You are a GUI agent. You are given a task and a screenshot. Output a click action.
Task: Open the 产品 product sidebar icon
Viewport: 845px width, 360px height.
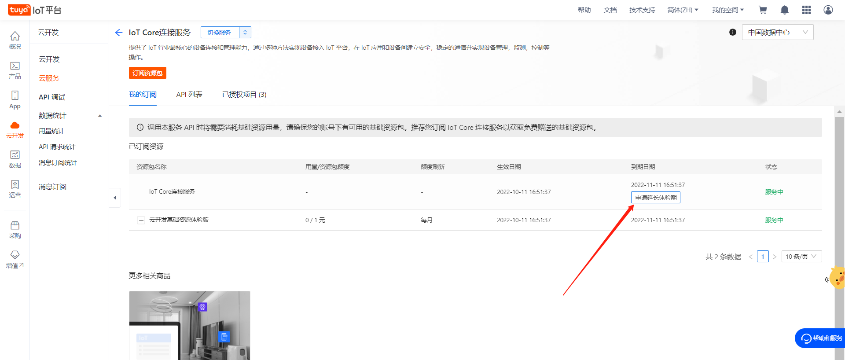(15, 70)
